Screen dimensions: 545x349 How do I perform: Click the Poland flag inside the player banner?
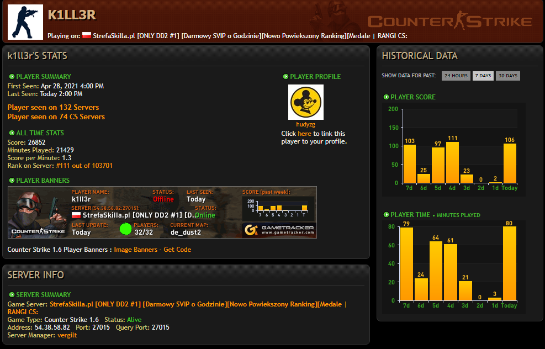[76, 215]
